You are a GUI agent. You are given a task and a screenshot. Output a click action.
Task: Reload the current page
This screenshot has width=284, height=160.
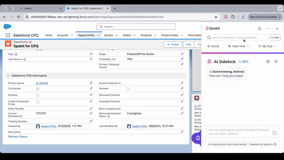coord(18,17)
